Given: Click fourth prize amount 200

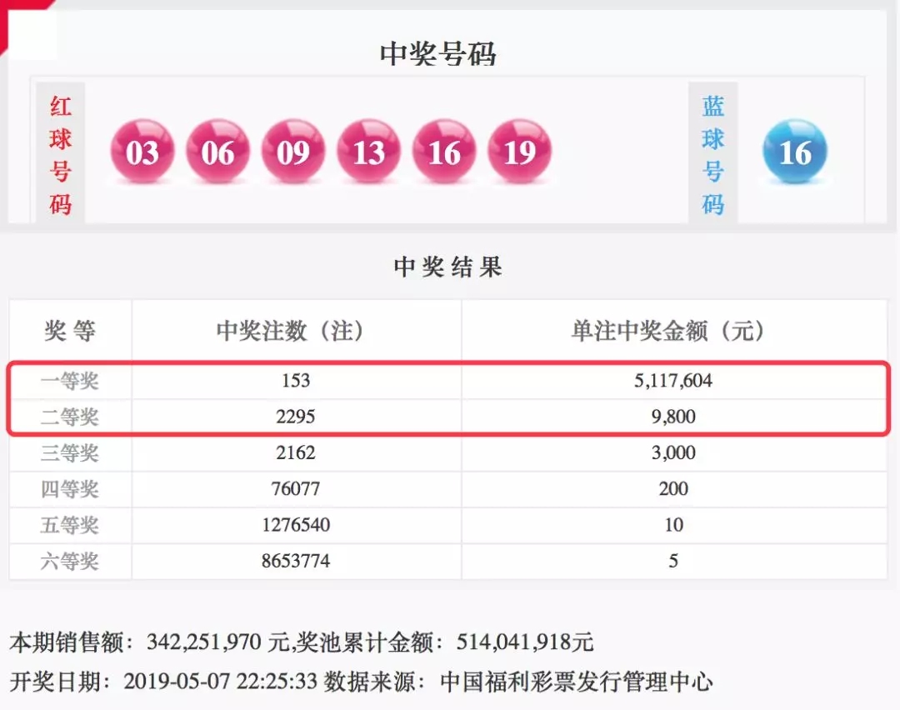Looking at the screenshot, I should pos(673,489).
